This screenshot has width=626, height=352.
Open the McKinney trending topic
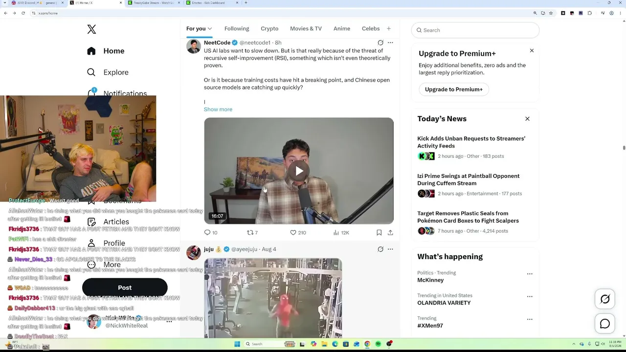(x=430, y=280)
